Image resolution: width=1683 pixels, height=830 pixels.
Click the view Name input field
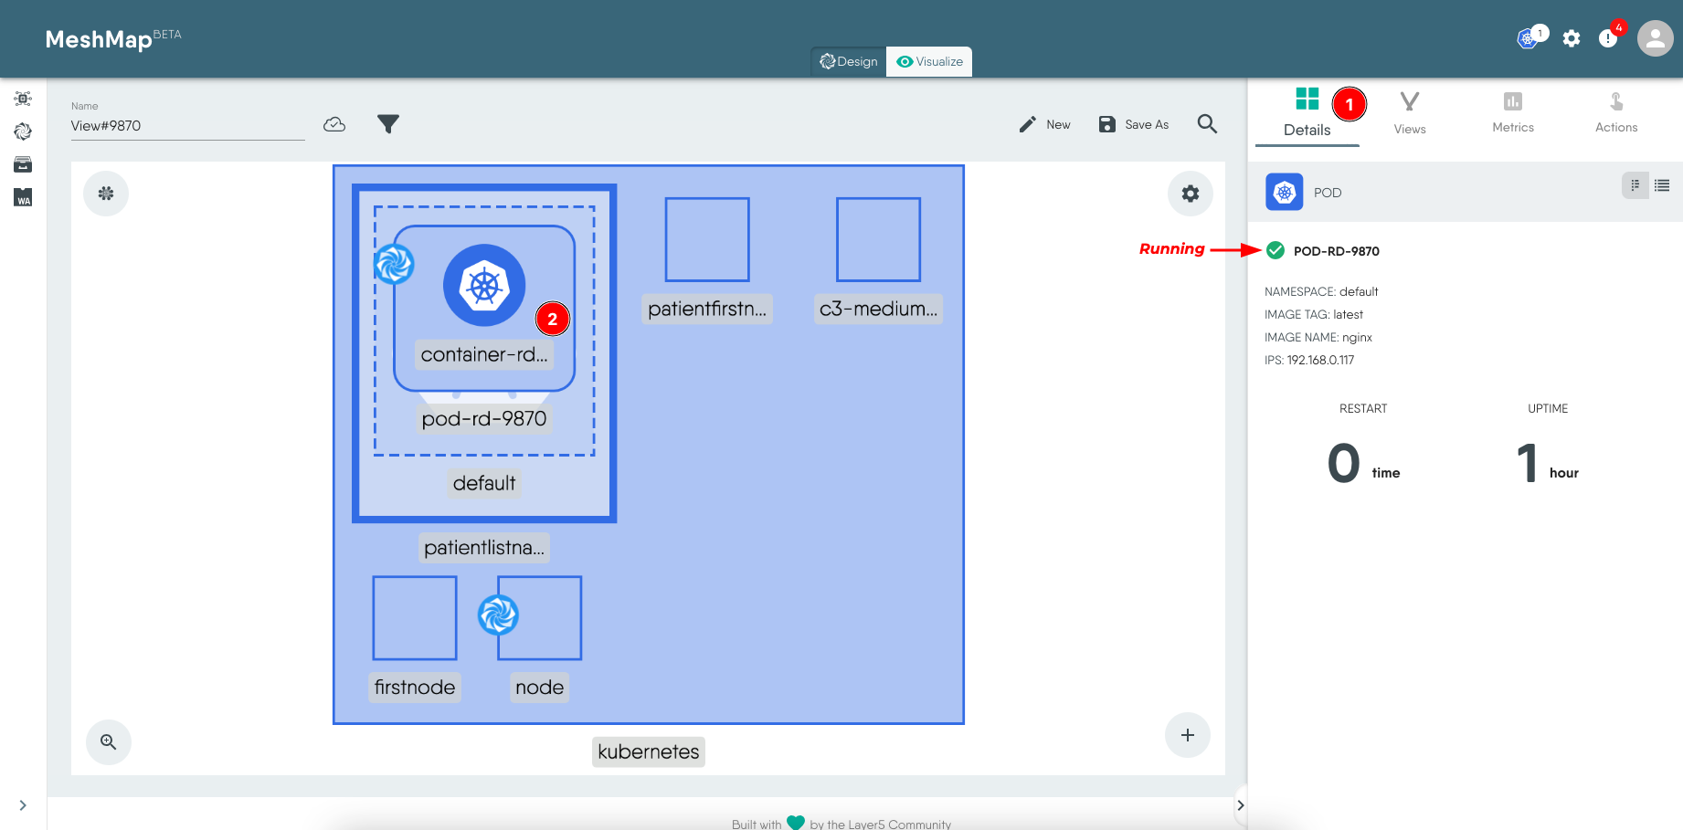click(187, 126)
